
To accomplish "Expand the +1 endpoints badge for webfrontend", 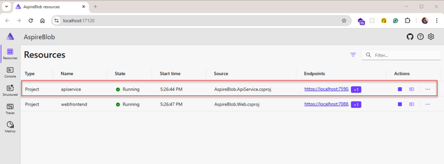I will (x=356, y=105).
